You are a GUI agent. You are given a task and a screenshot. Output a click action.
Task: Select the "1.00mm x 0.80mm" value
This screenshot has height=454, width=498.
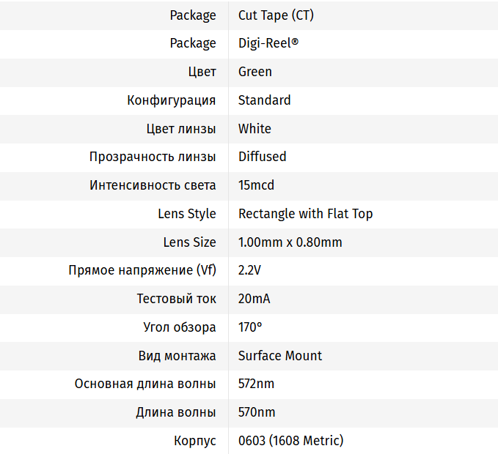tap(290, 242)
